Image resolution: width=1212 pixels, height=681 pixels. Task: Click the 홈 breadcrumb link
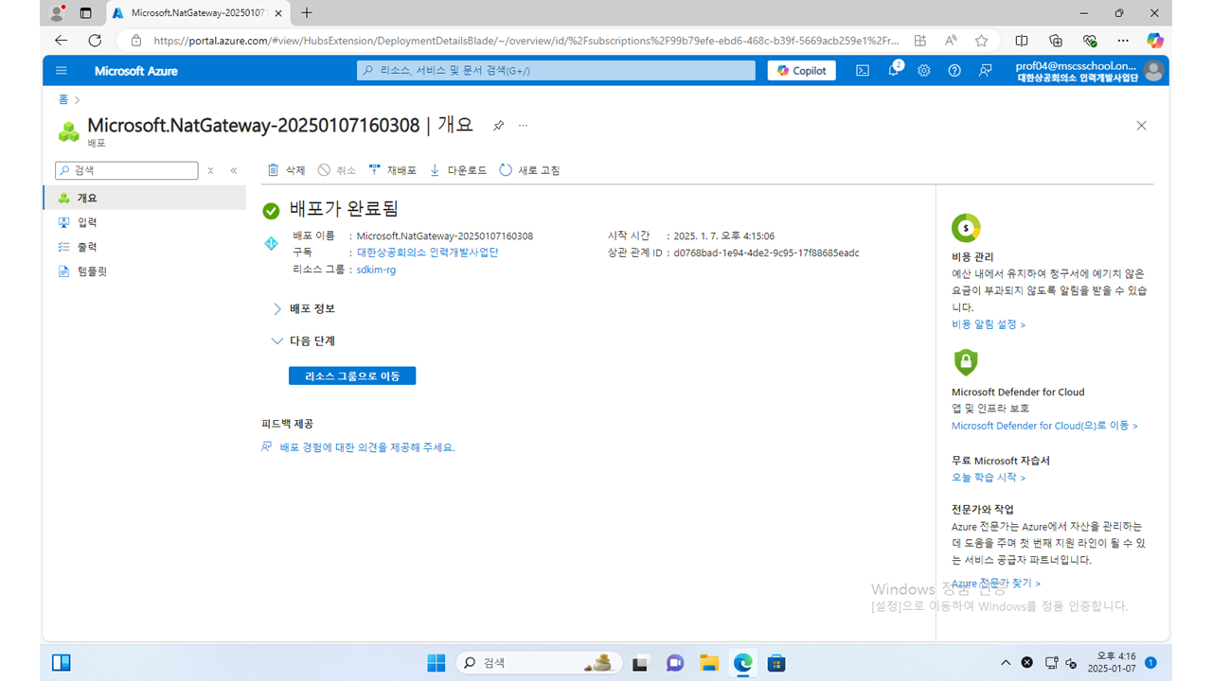pos(63,99)
